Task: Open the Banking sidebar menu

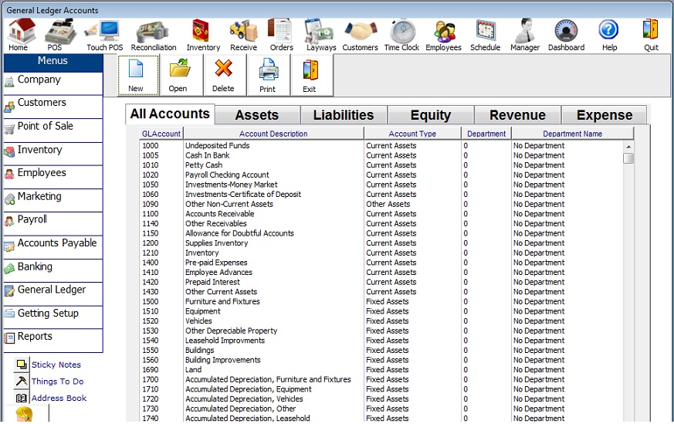Action: tap(52, 270)
